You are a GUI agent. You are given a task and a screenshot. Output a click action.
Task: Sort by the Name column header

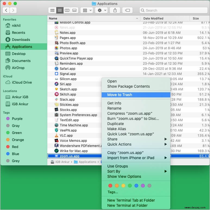93,18
